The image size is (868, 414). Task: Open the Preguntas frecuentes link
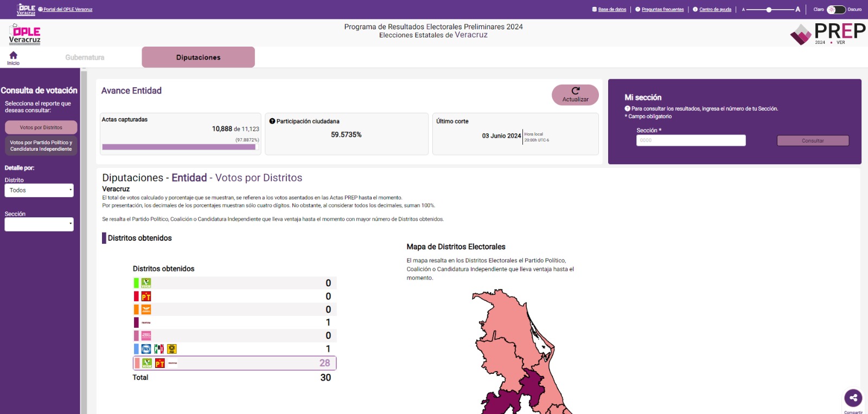pyautogui.click(x=662, y=9)
